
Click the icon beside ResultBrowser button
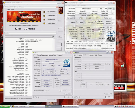(44, 19)
